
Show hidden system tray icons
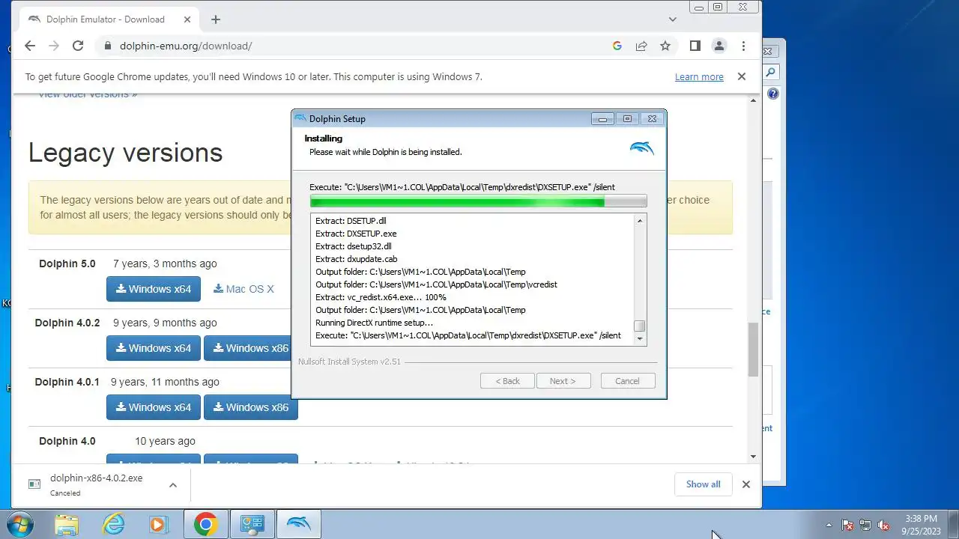click(x=829, y=525)
